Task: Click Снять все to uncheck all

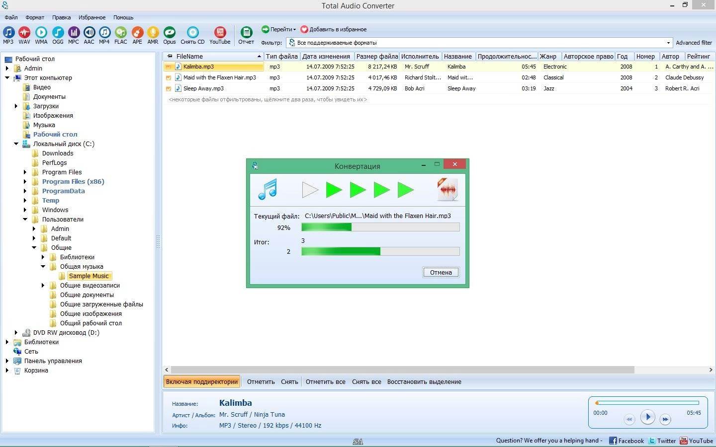Action: [366, 382]
